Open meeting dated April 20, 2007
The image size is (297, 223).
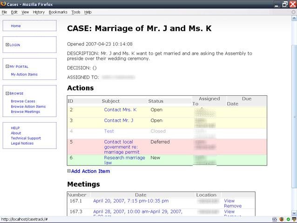[131, 201]
